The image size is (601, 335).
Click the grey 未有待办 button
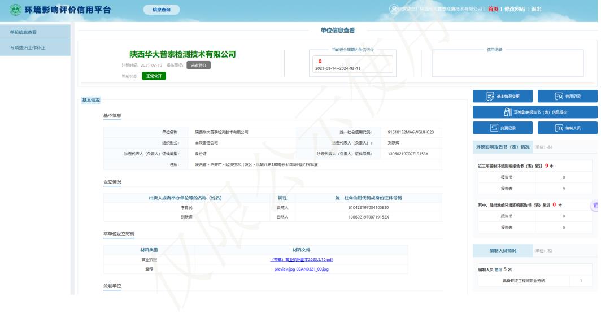[199, 65]
